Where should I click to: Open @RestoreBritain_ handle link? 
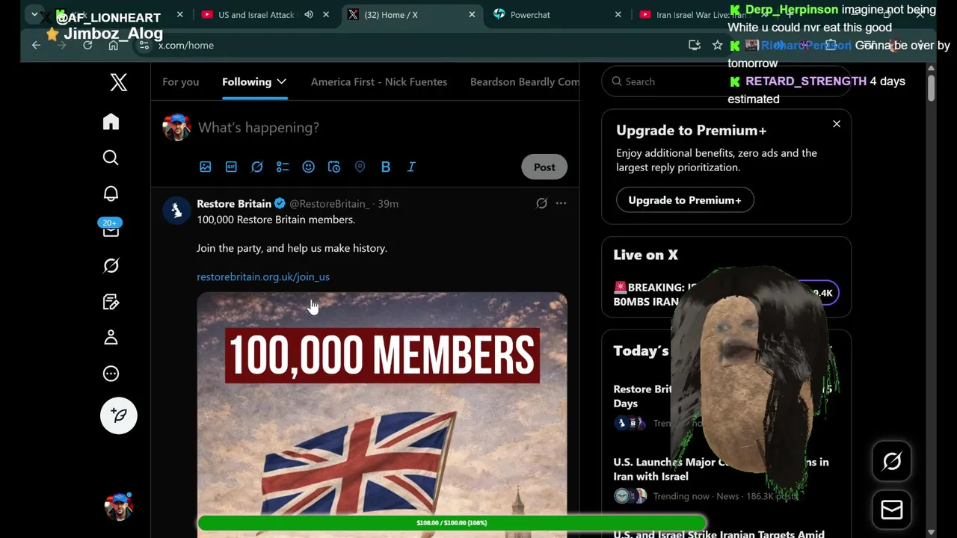(x=330, y=203)
